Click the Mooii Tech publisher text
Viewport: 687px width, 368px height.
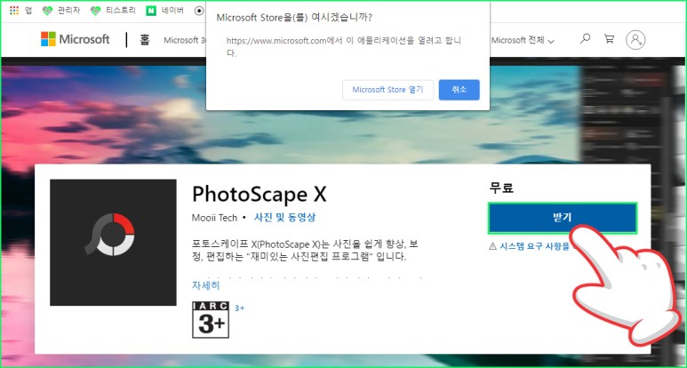click(214, 218)
